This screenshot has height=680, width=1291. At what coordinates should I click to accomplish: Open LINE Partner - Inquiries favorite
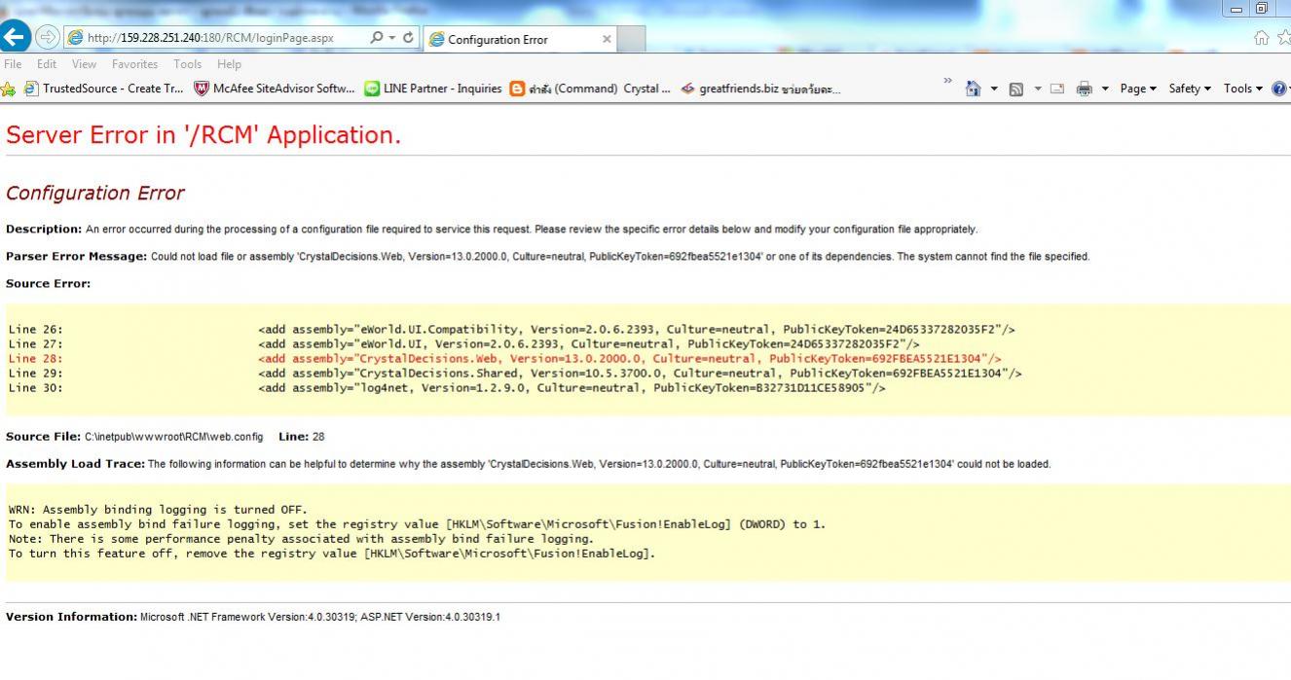point(433,89)
